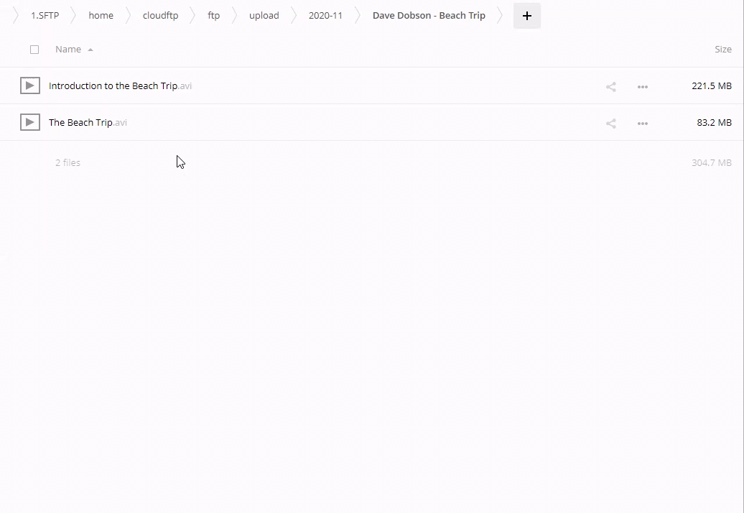The image size is (744, 513).
Task: Open more options for The Beach Trip.avi
Action: [643, 124]
